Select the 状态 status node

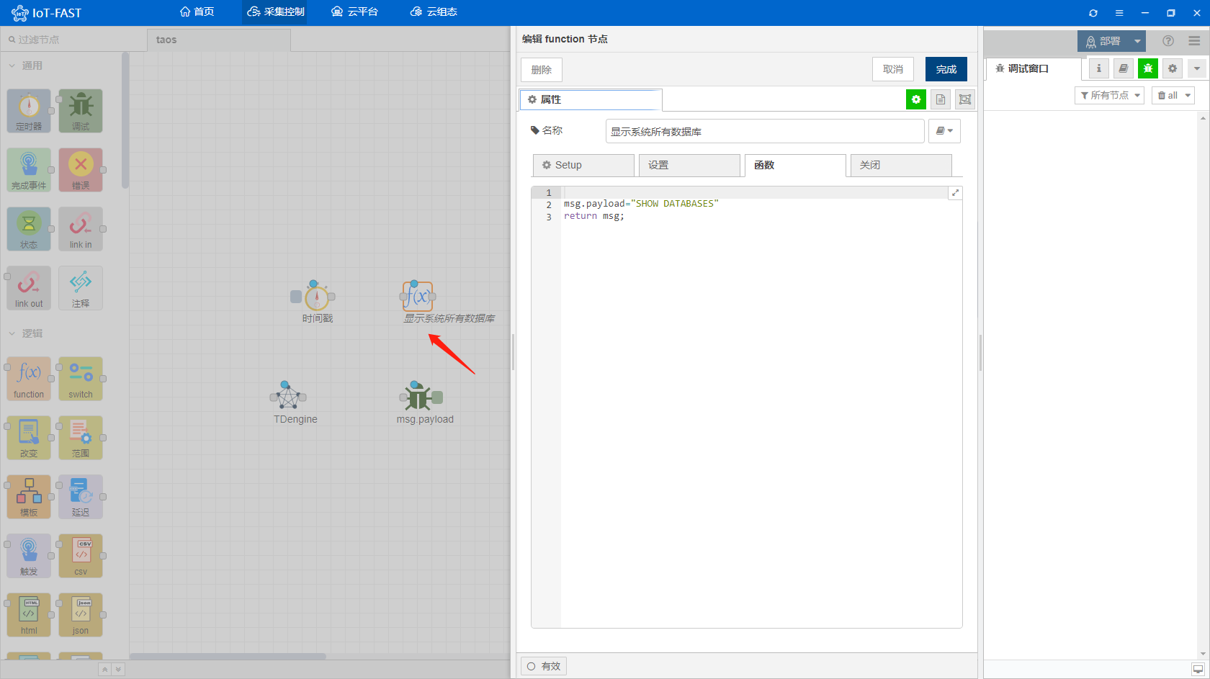coord(29,229)
